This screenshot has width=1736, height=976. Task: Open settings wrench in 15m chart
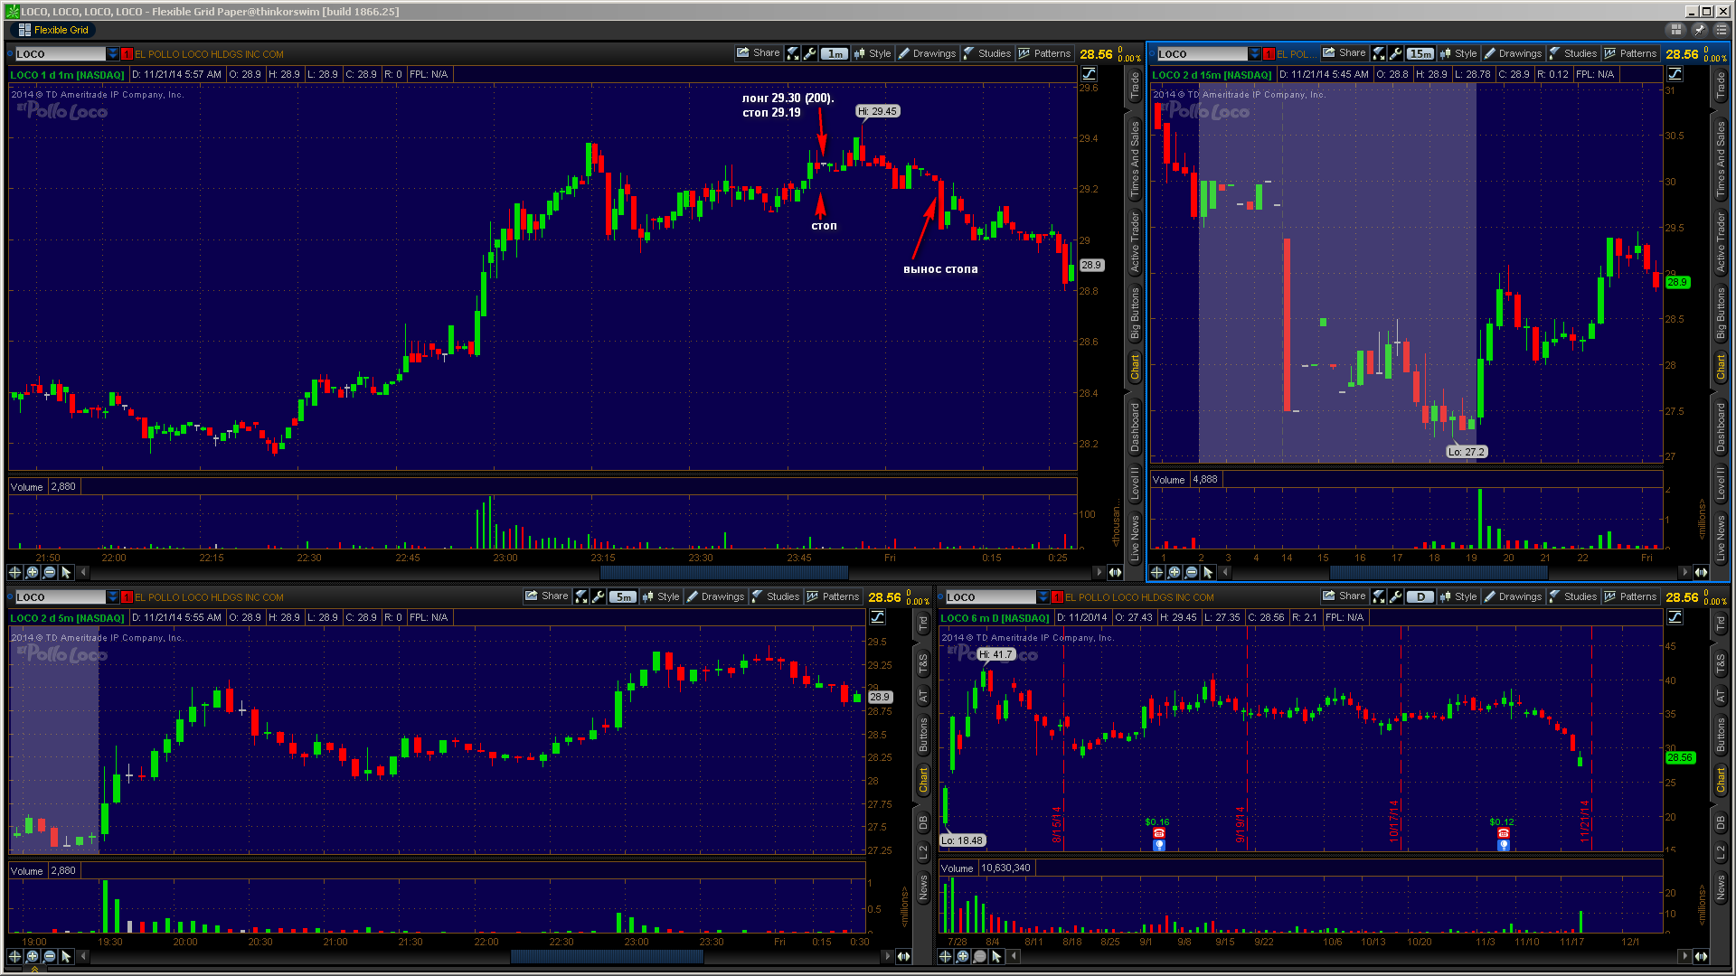pyautogui.click(x=1395, y=53)
